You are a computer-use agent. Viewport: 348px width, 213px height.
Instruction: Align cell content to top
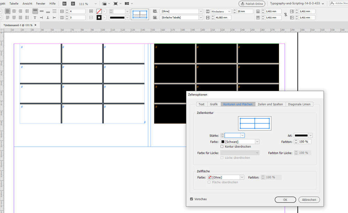click(x=35, y=11)
